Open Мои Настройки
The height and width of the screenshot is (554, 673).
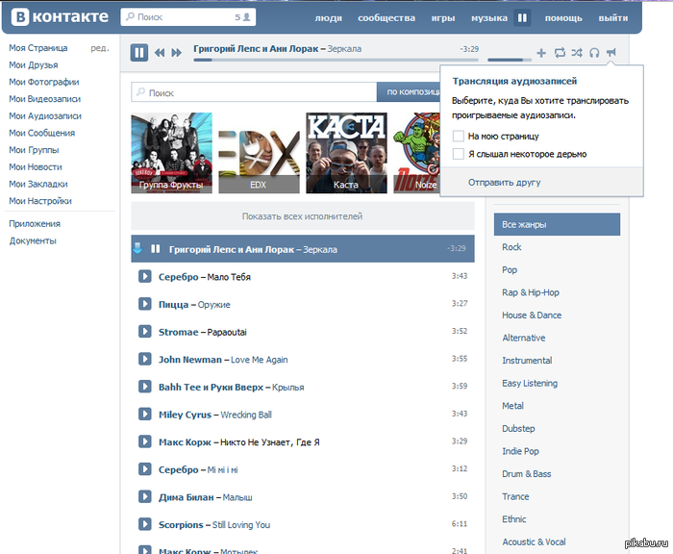(x=40, y=201)
